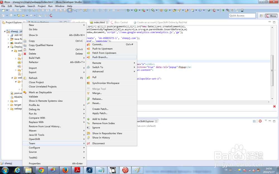This screenshot has height=174, width=279.
Task: Select Refresh in the context menu
Action: 54,78
